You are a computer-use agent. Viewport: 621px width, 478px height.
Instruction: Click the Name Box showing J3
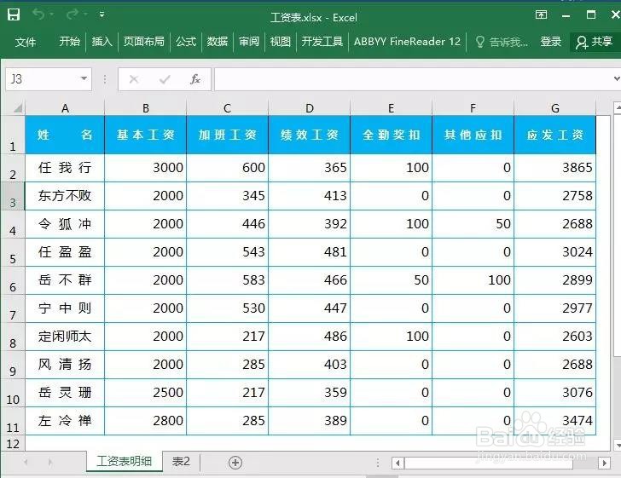(43, 79)
